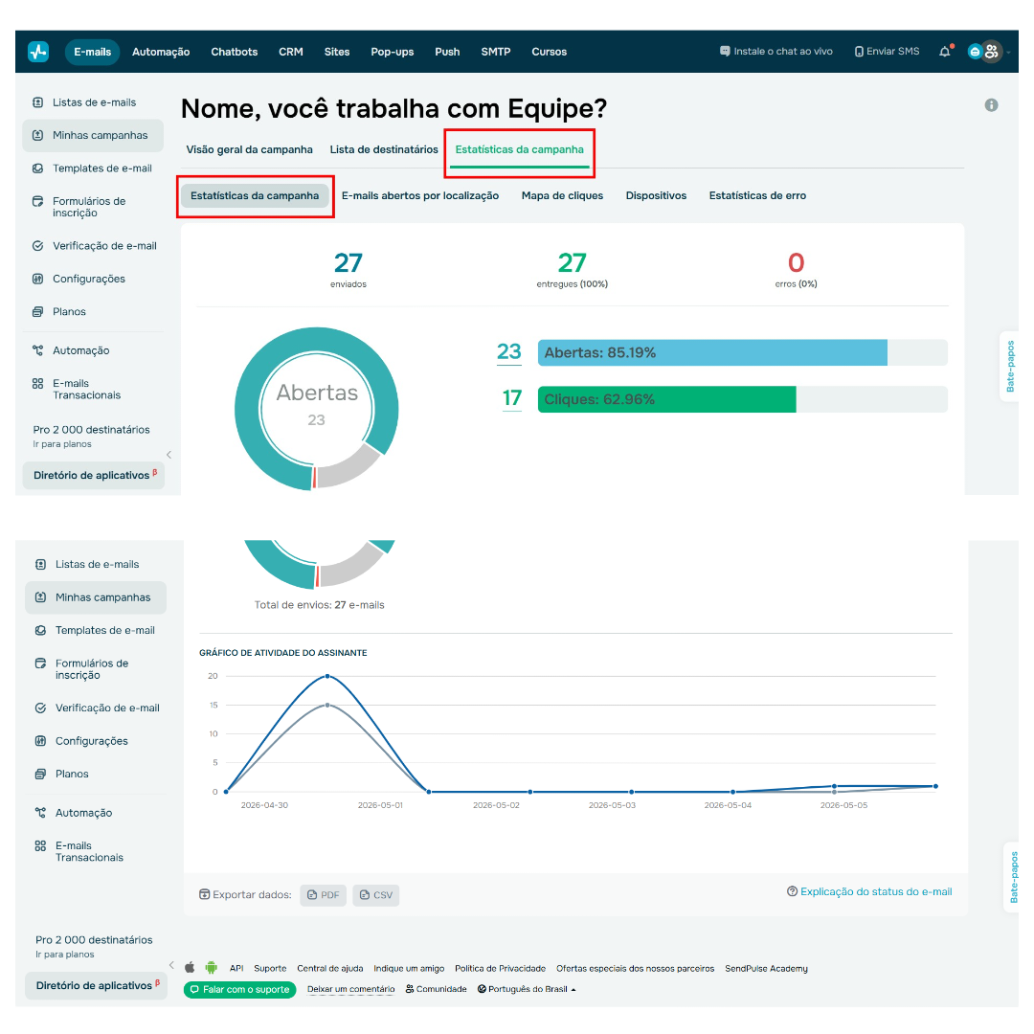1034x1034 pixels.
Task: Open Sites in the navbar
Action: click(x=337, y=52)
